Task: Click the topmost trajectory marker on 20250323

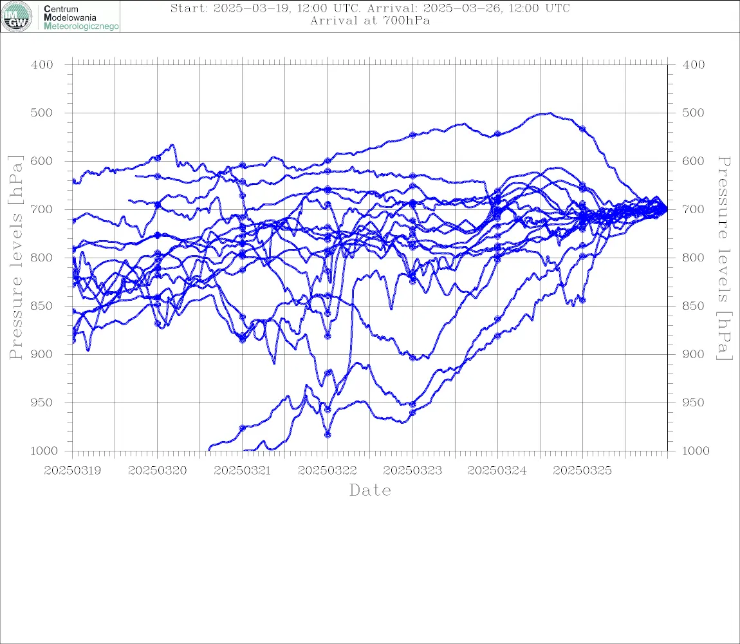Action: pyautogui.click(x=412, y=135)
